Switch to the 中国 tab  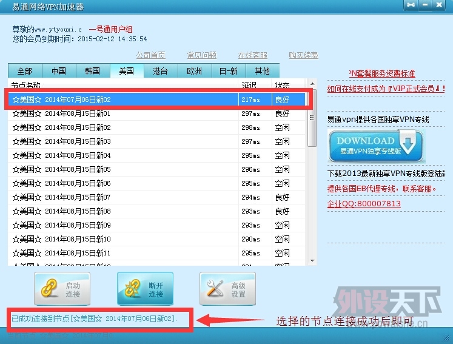coord(59,71)
